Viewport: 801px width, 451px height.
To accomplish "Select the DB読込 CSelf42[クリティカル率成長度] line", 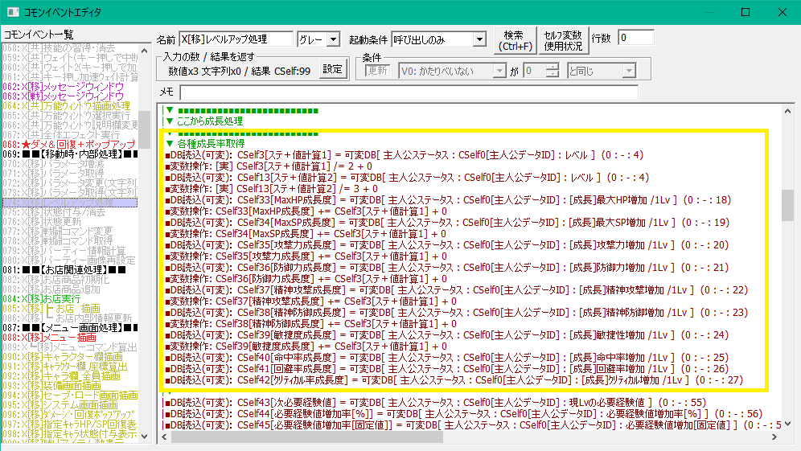I will tap(454, 379).
